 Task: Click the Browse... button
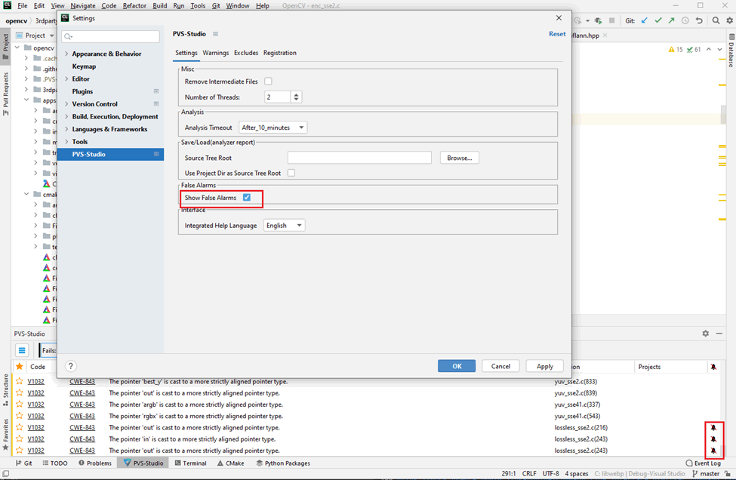(x=459, y=158)
